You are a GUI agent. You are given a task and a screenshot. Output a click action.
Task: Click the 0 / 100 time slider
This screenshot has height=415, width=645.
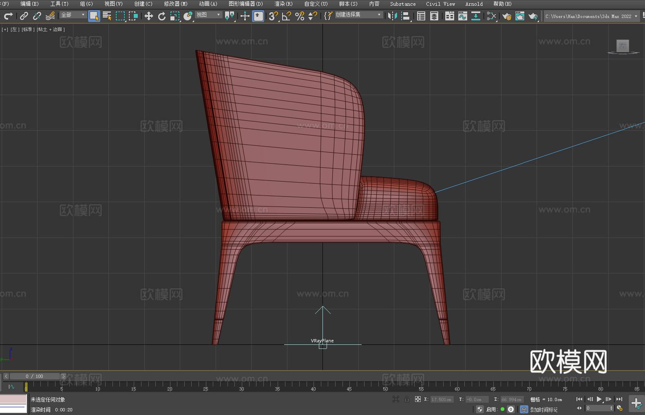click(35, 376)
